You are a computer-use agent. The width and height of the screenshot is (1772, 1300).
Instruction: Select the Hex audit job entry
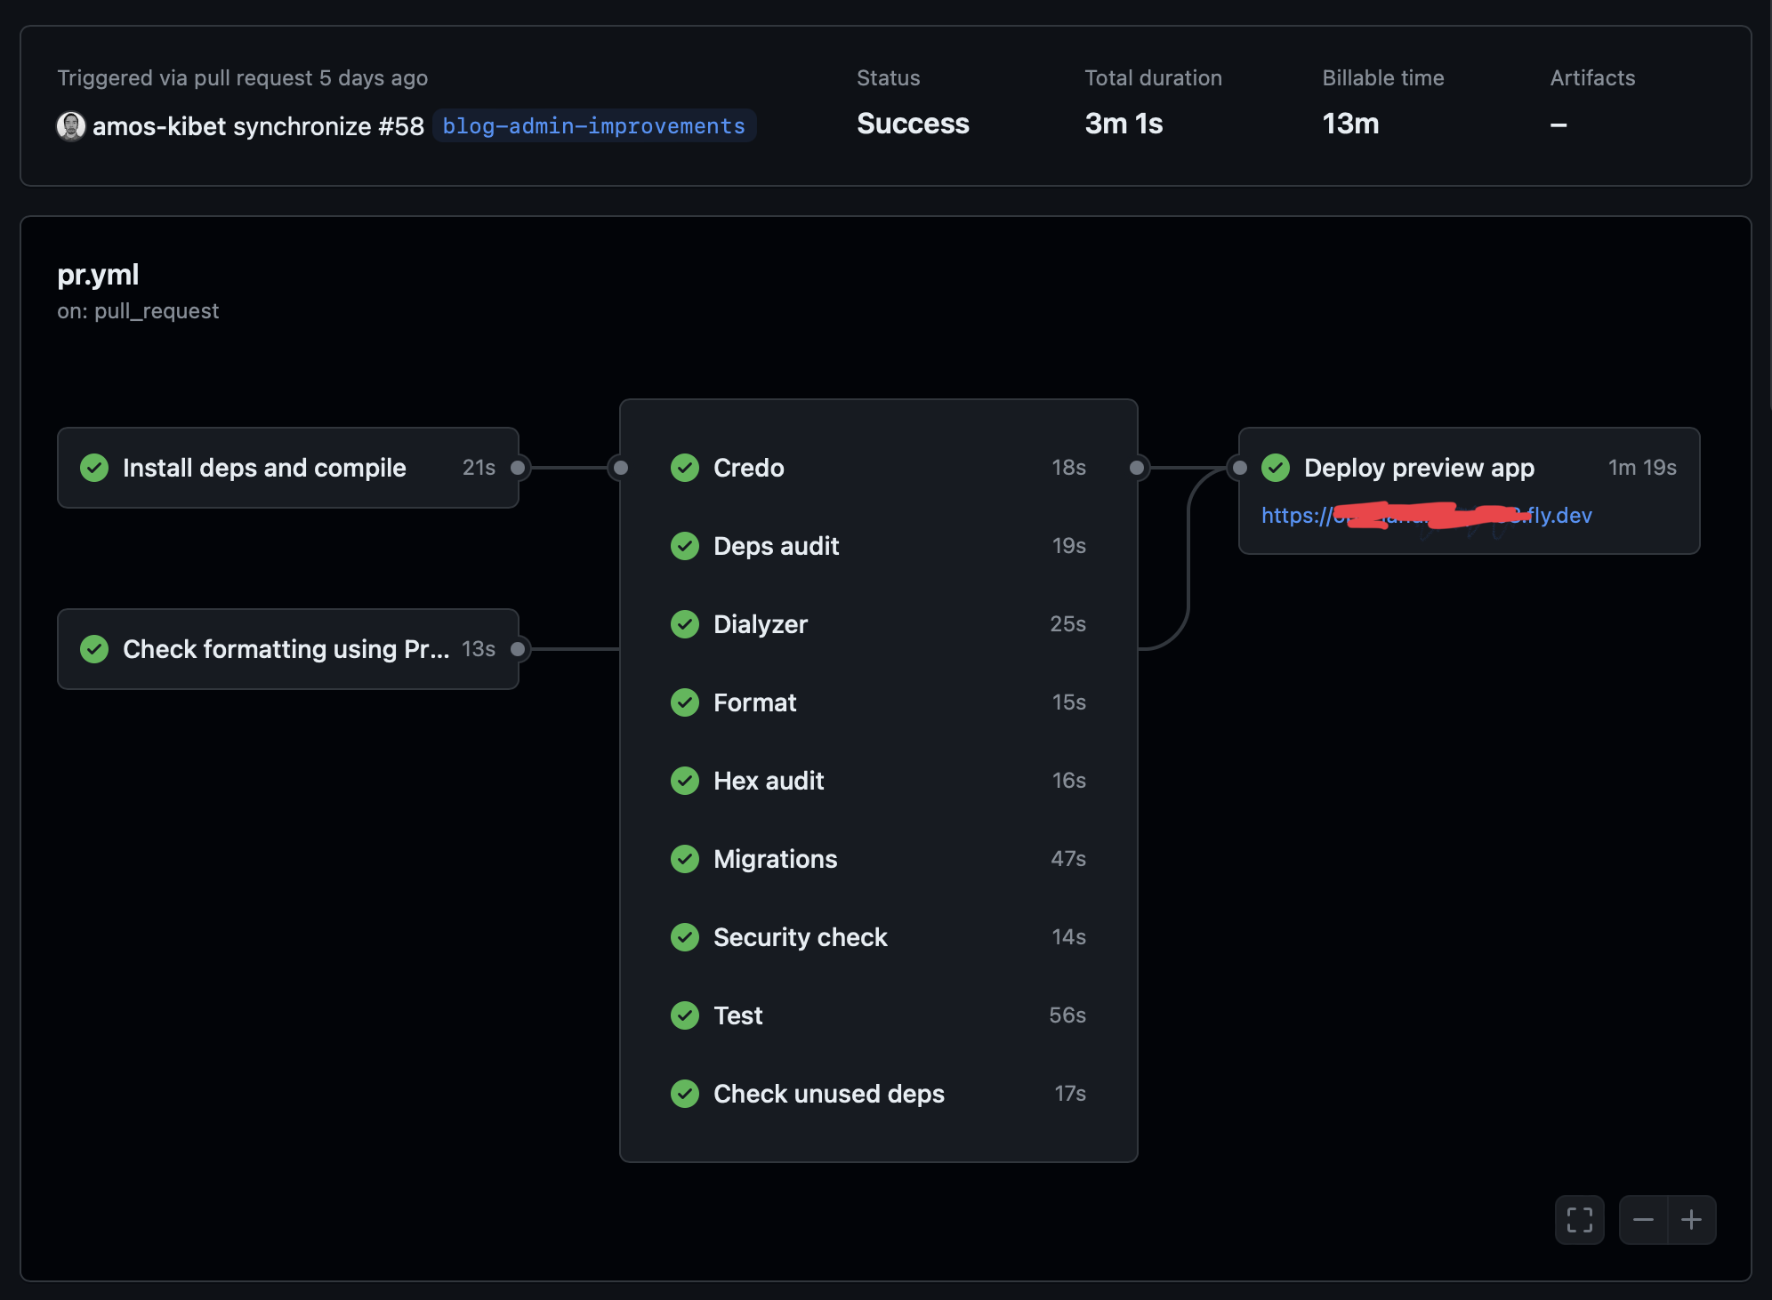(769, 781)
